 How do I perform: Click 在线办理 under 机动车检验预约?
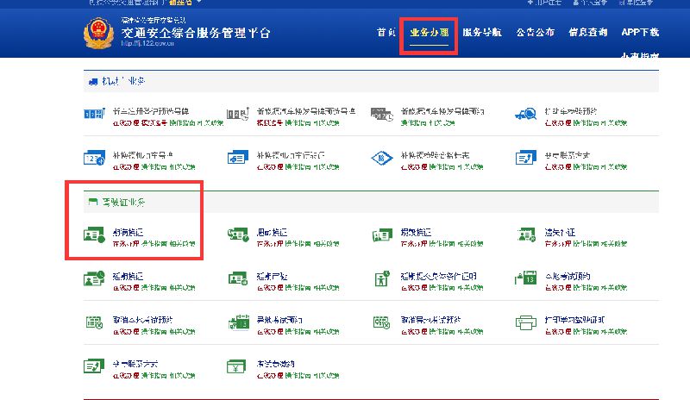tap(558, 122)
